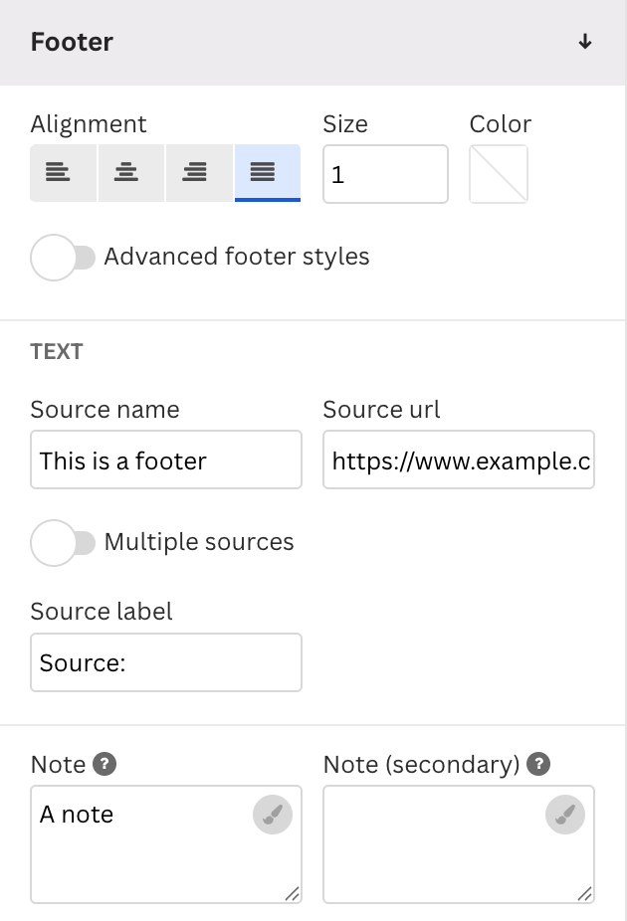Turn on Multiple sources switch
The image size is (627, 921).
point(62,543)
